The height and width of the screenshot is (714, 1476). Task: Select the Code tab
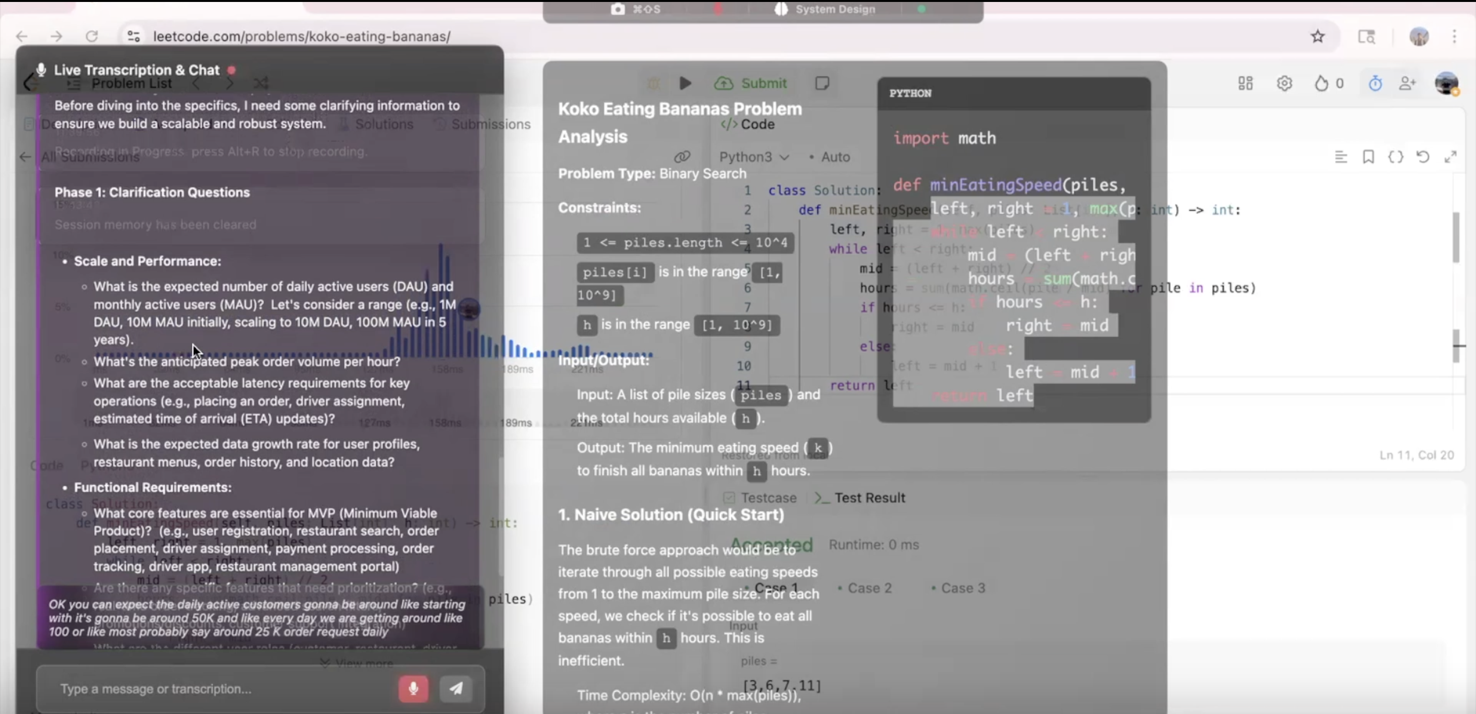point(748,124)
